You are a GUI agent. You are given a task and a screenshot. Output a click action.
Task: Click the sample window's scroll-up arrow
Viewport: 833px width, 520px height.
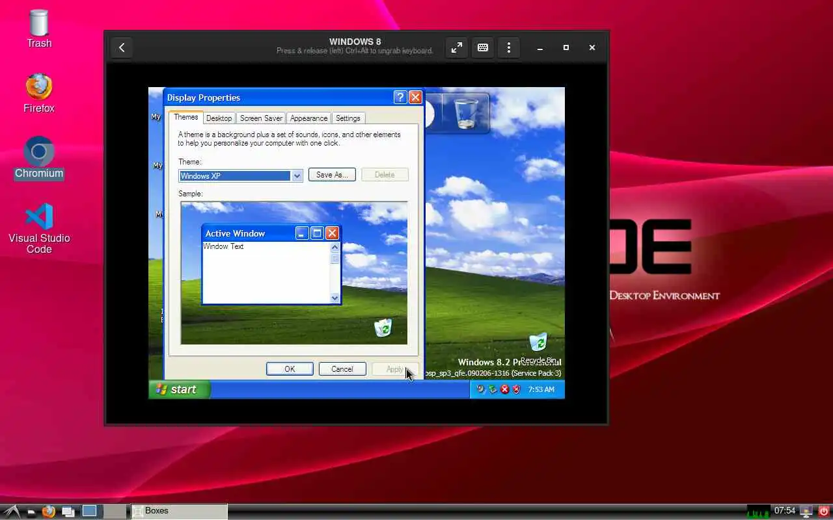(x=335, y=247)
